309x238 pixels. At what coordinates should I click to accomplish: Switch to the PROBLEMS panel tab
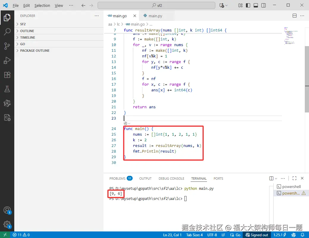pos(117,178)
